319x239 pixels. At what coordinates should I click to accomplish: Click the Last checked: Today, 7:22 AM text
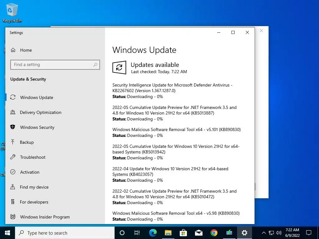click(159, 72)
